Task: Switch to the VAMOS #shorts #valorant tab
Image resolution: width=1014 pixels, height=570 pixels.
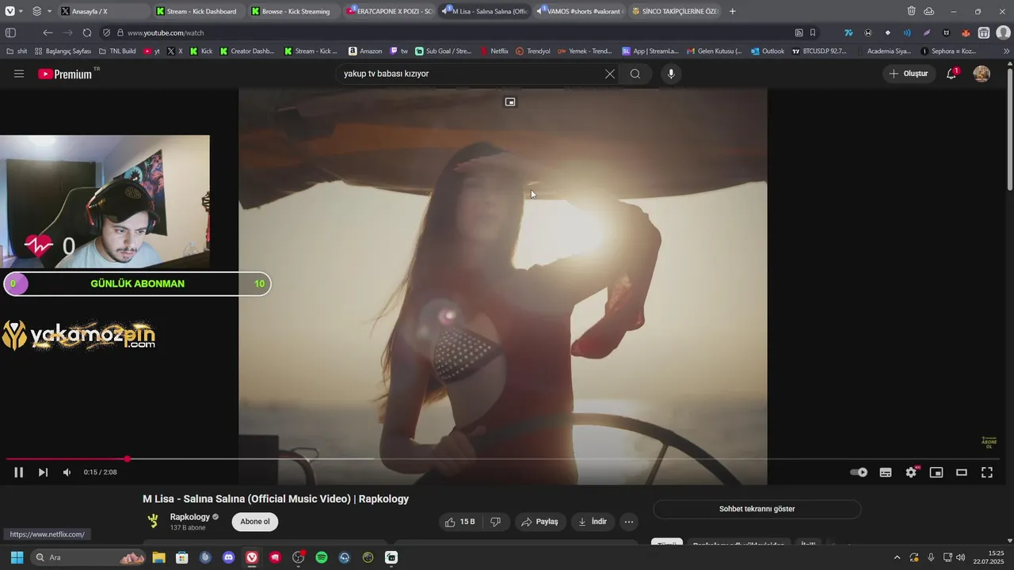Action: 578,11
